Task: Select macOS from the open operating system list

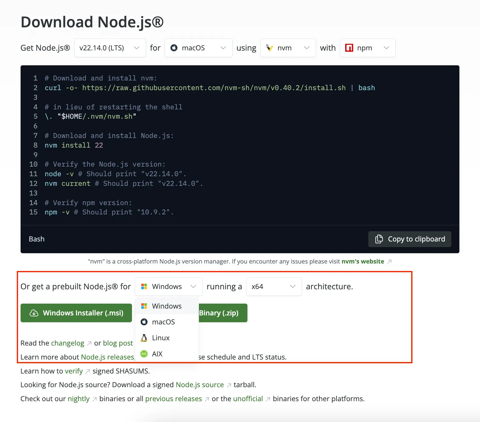Action: click(x=163, y=322)
